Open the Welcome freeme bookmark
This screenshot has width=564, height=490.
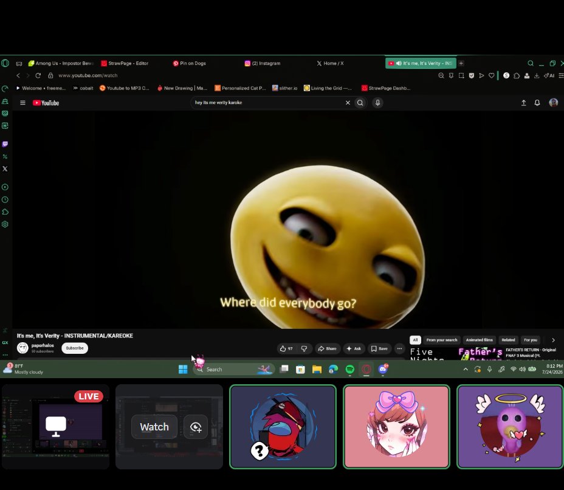(x=41, y=88)
